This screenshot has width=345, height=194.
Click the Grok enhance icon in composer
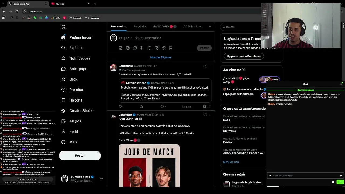[x=135, y=48]
